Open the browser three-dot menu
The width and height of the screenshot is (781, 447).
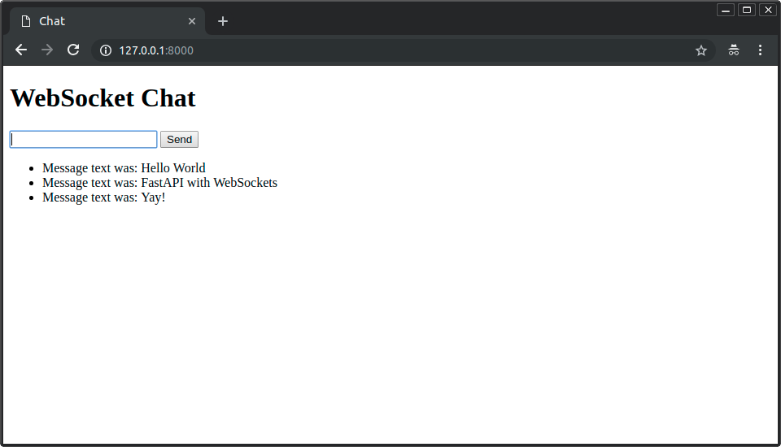[x=760, y=50]
